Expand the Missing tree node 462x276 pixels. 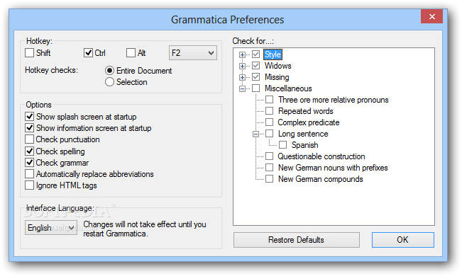point(242,77)
